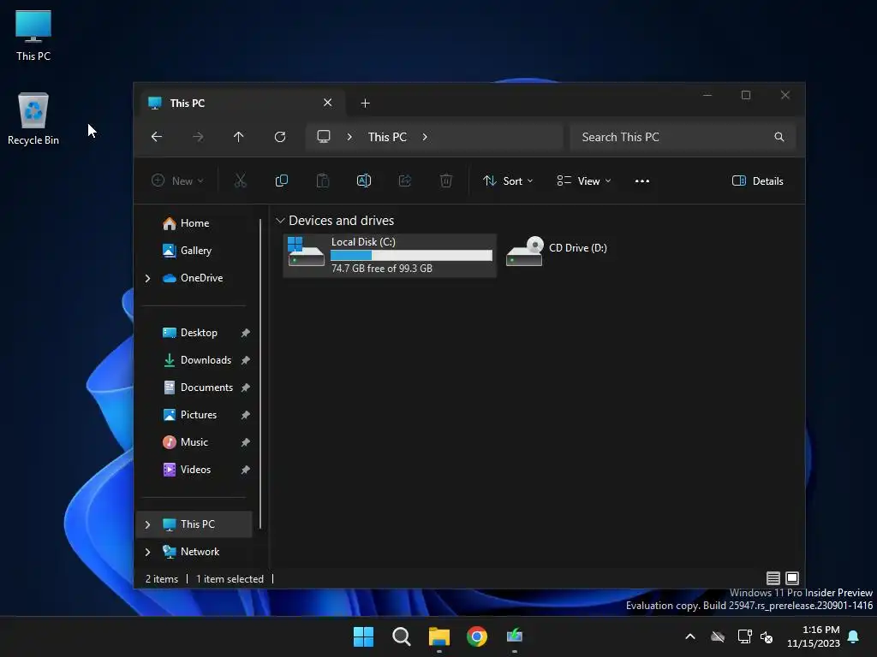The image size is (877, 657).
Task: Select Recycle Bin desktop icon
Action: pyautogui.click(x=33, y=118)
